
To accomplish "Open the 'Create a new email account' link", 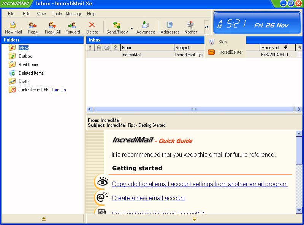I will (x=148, y=198).
